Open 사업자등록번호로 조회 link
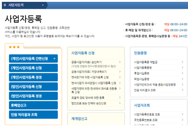The width and height of the screenshot is (188, 131). (147, 114)
